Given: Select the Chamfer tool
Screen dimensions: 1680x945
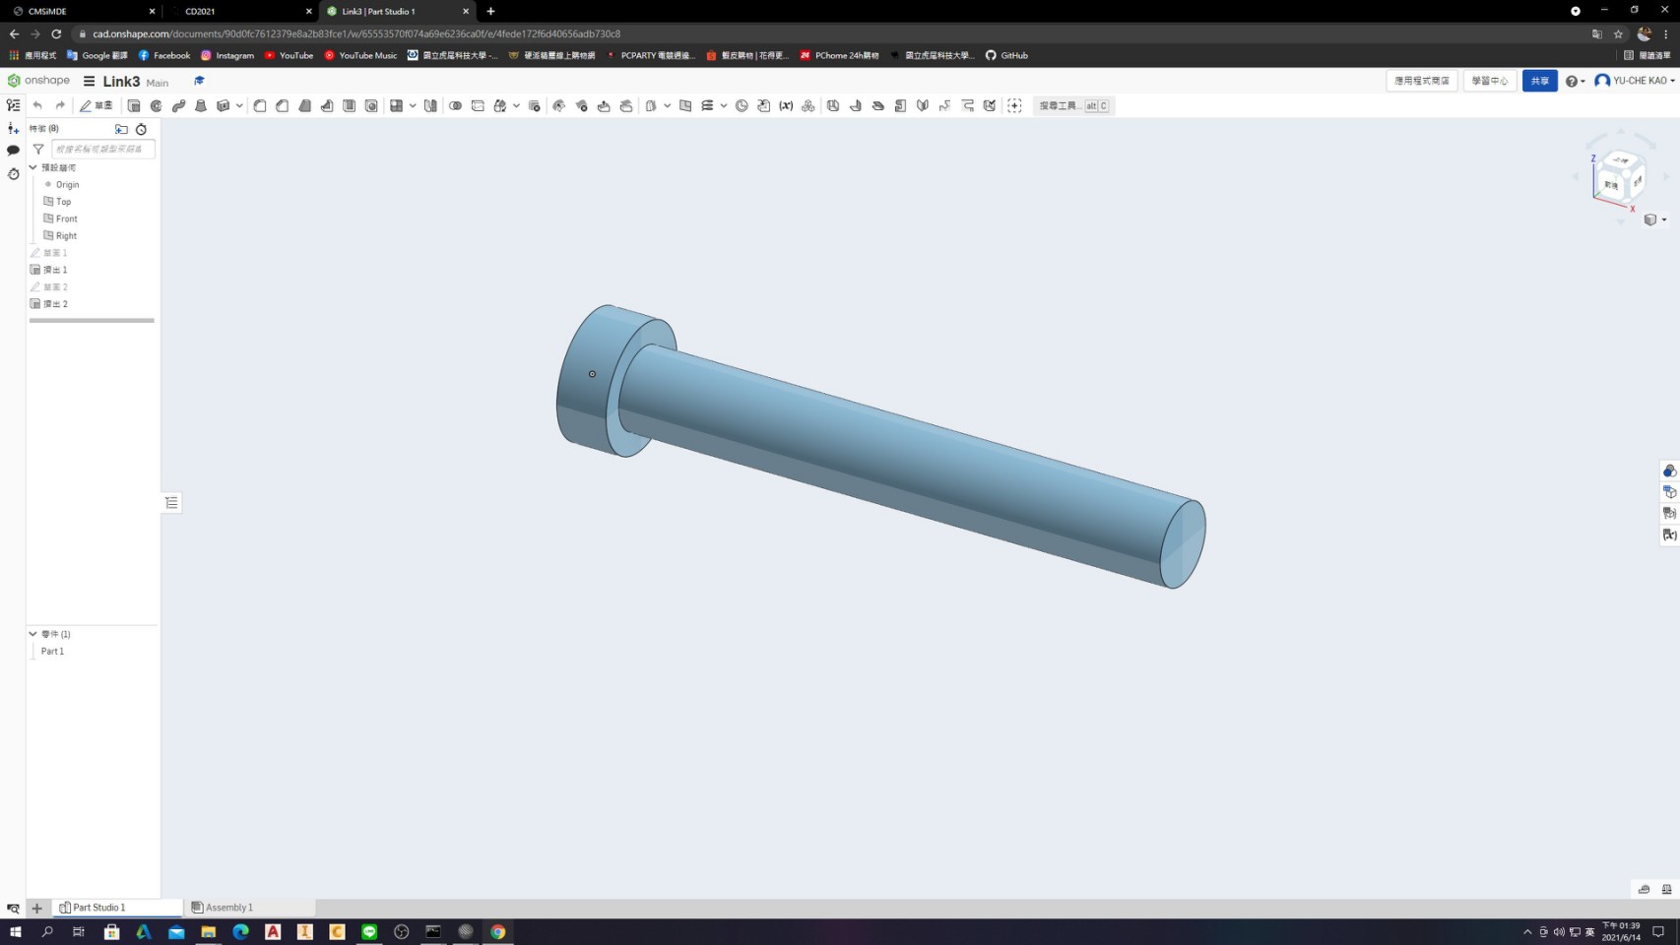Looking at the screenshot, I should [283, 105].
